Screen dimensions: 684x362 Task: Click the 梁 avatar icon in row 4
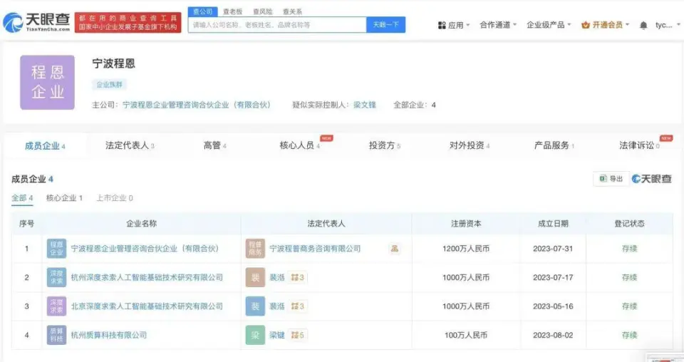tap(255, 335)
